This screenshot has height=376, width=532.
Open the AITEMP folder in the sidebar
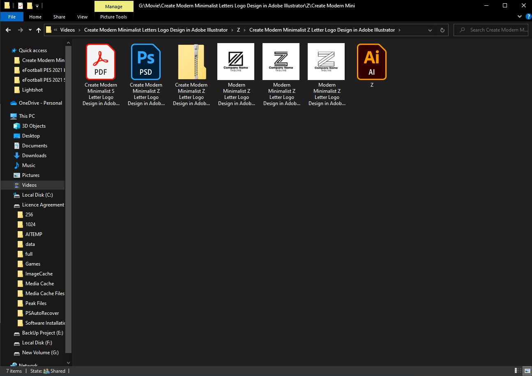click(34, 234)
